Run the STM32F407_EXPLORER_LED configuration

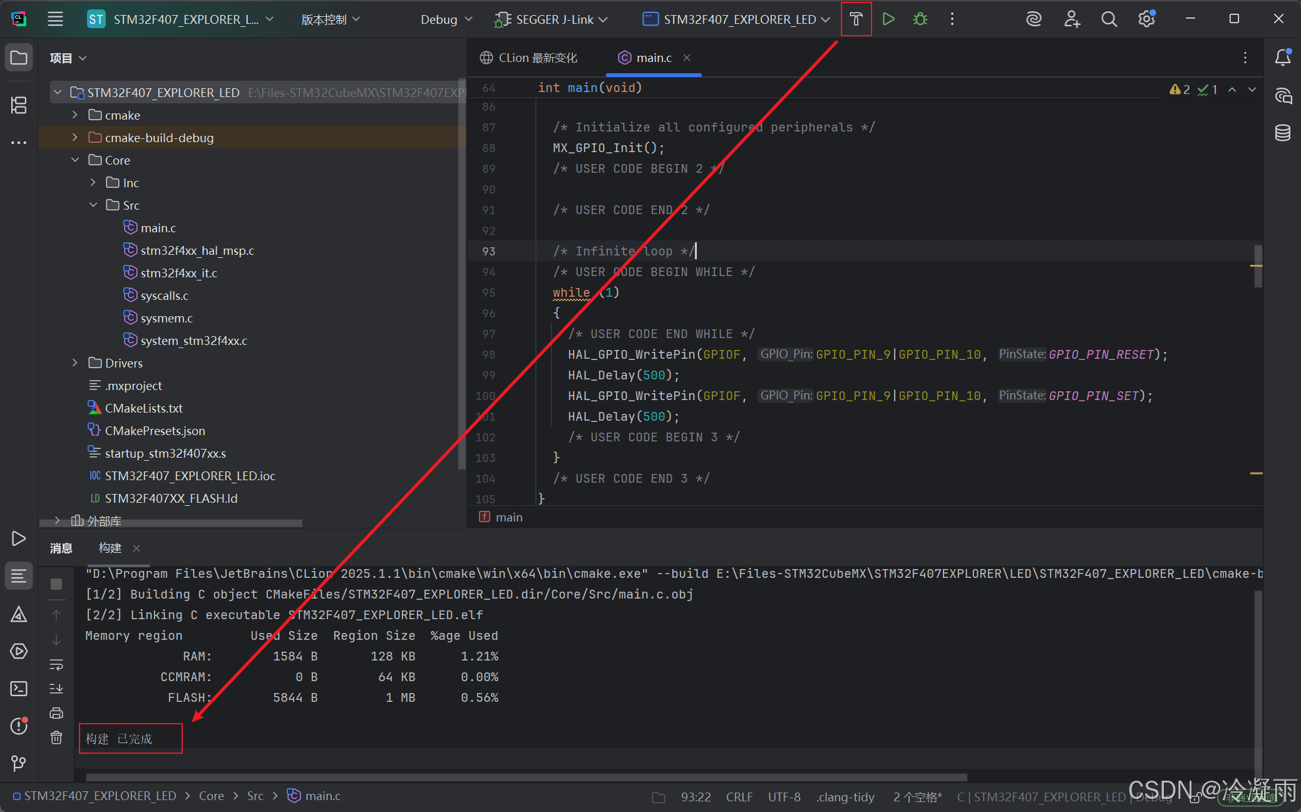click(x=888, y=19)
